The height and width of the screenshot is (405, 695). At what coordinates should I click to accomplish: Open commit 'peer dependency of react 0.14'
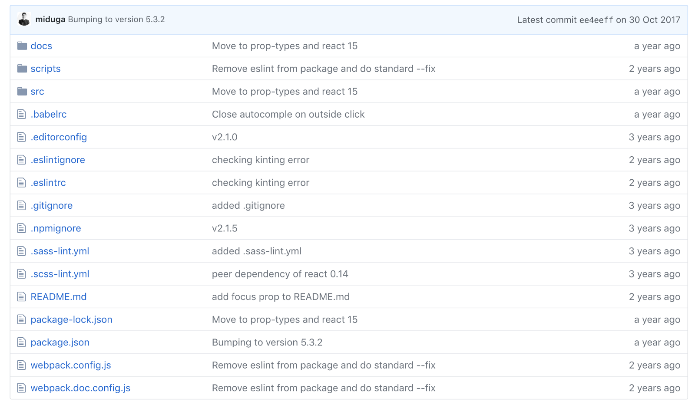pos(280,274)
